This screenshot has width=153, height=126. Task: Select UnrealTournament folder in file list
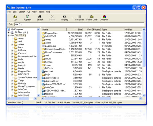pos(52,52)
